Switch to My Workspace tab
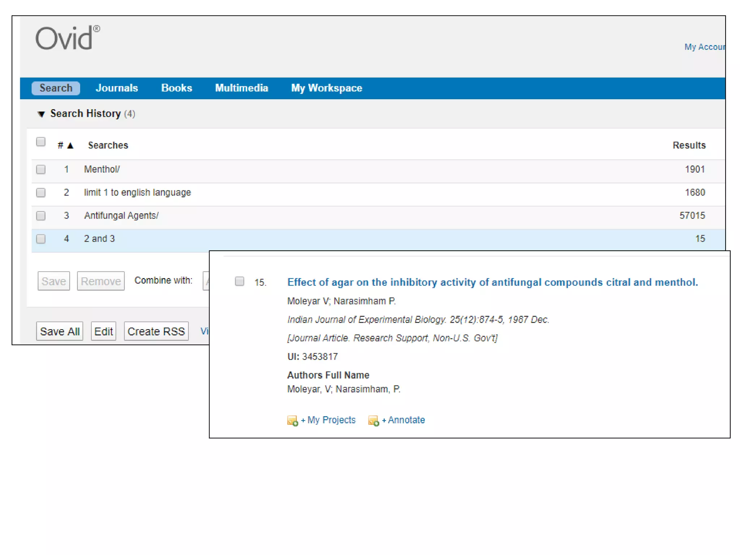Viewport: 740px width, 555px height. click(x=326, y=88)
